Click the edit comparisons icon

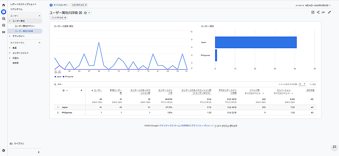313,12
